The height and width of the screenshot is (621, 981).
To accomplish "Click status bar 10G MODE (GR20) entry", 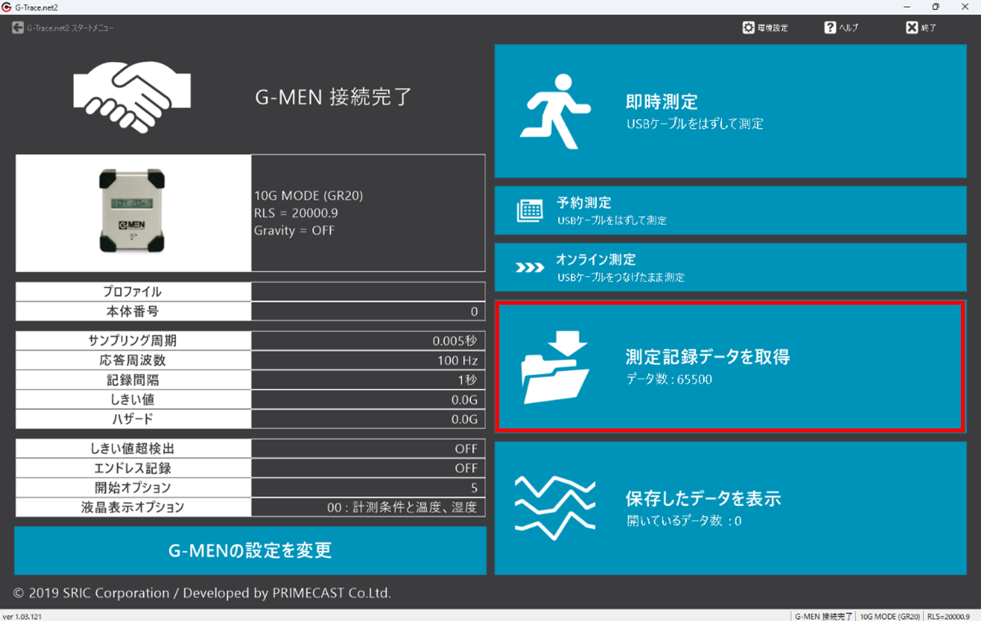I will 889,616.
